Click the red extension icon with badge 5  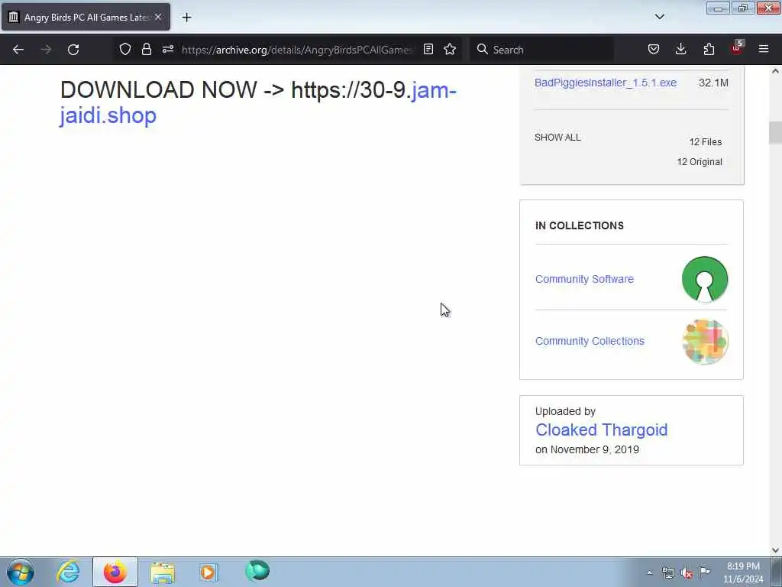click(737, 48)
